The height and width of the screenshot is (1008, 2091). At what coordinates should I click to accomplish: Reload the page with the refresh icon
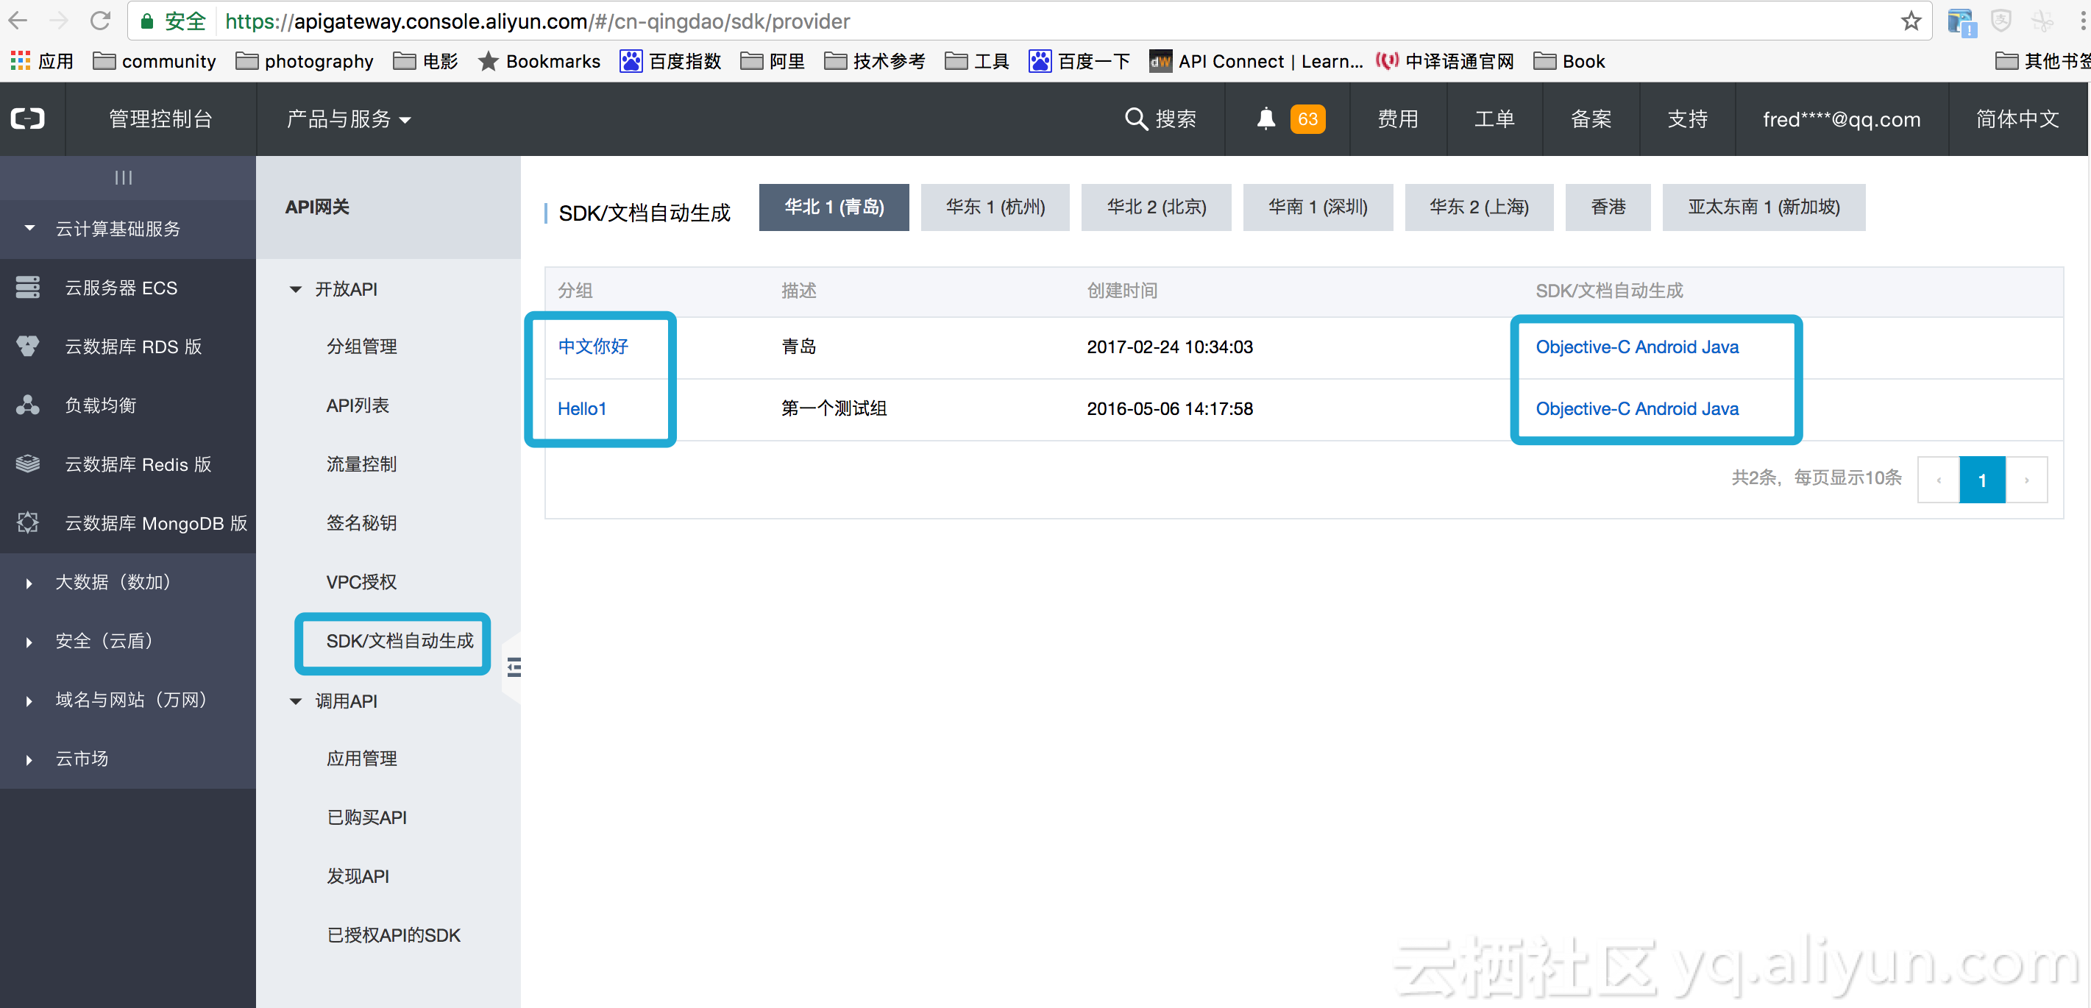tap(100, 21)
